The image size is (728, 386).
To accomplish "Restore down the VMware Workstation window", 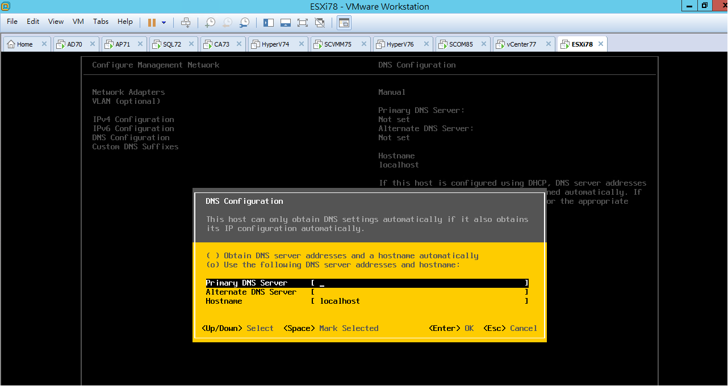I will [704, 6].
